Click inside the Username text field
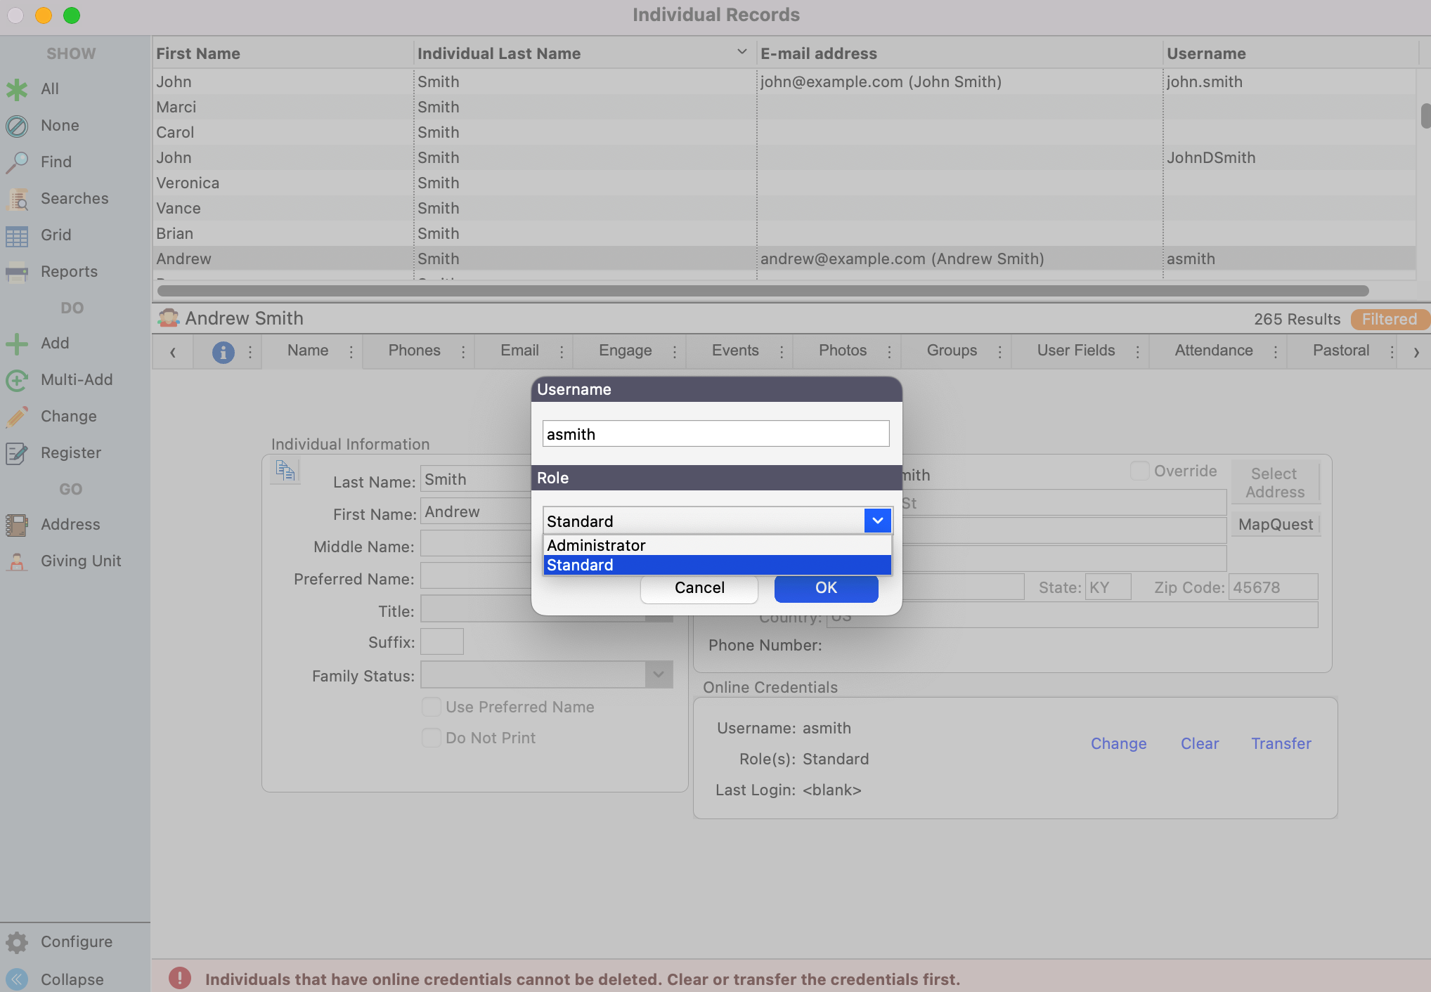1431x992 pixels. coord(715,433)
